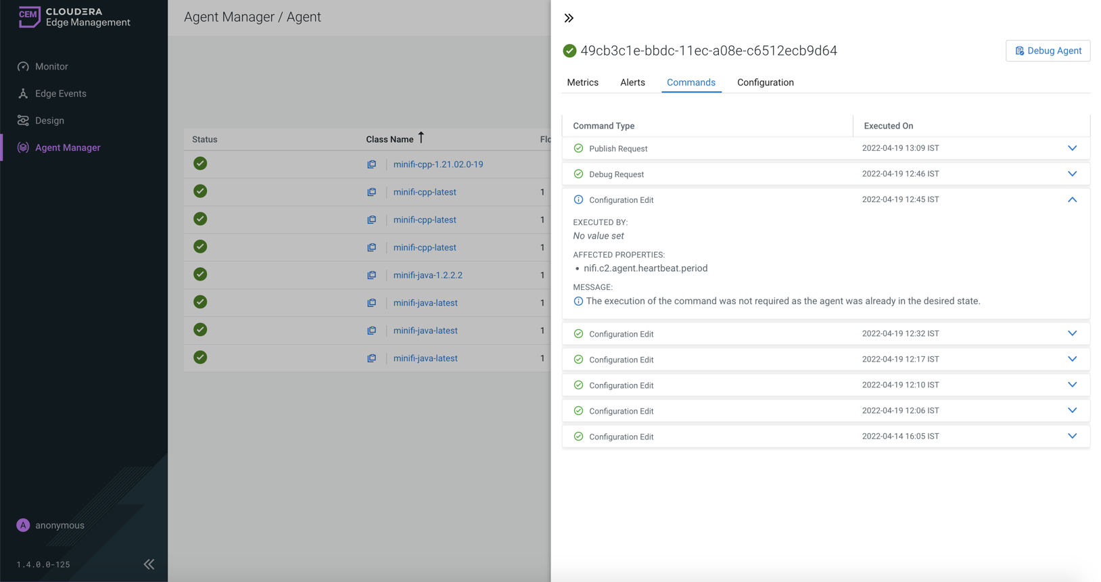Image resolution: width=1101 pixels, height=582 pixels.
Task: Collapse the expanded 12:45 Configuration Edit row
Action: 1072,199
